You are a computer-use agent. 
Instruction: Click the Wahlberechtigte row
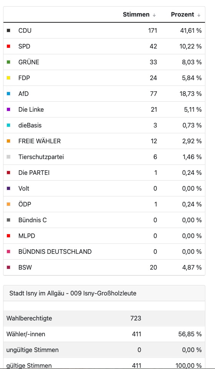tap(104, 319)
